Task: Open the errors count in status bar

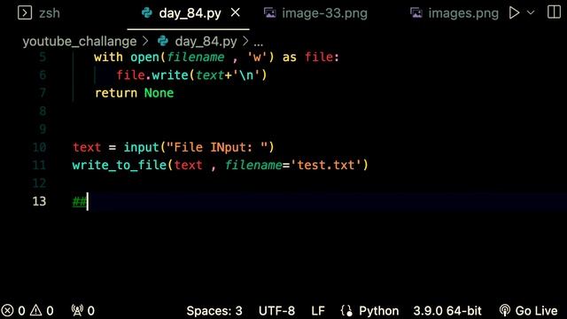Action: coord(13,311)
